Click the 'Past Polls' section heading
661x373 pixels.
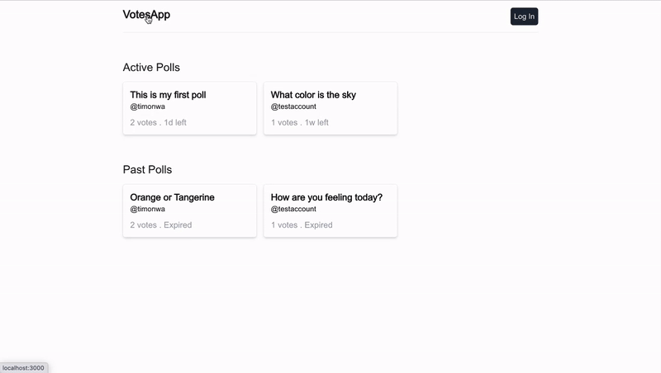(147, 170)
